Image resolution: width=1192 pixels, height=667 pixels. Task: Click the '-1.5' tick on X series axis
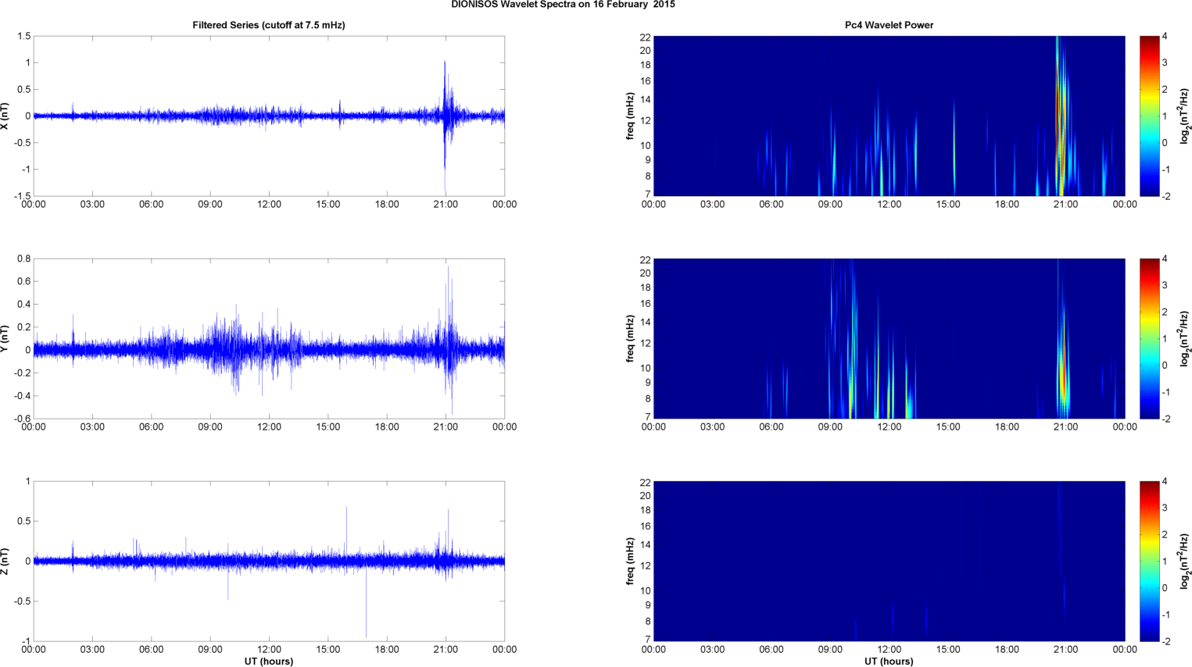click(22, 196)
